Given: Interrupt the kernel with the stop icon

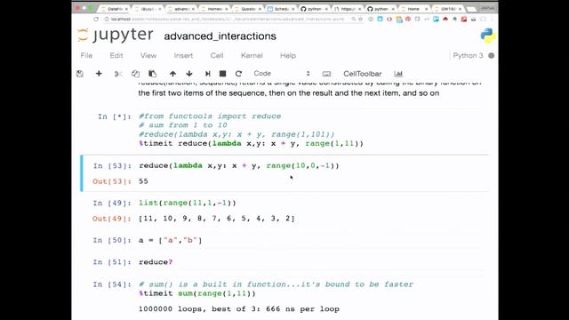Looking at the screenshot, I should [x=223, y=74].
